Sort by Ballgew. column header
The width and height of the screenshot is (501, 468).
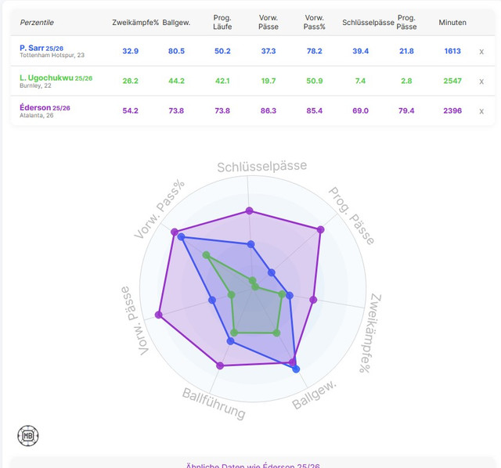click(176, 23)
